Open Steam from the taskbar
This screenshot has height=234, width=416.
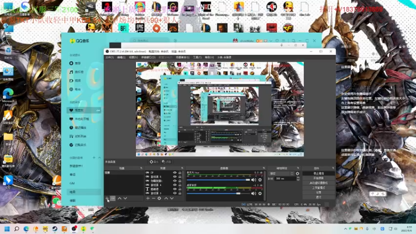[x=55, y=229]
